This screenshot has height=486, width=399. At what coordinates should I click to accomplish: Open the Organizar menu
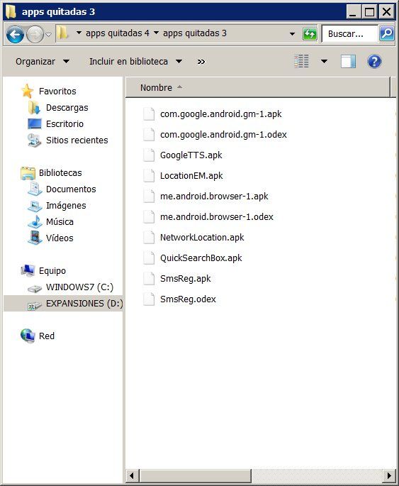[x=43, y=62]
